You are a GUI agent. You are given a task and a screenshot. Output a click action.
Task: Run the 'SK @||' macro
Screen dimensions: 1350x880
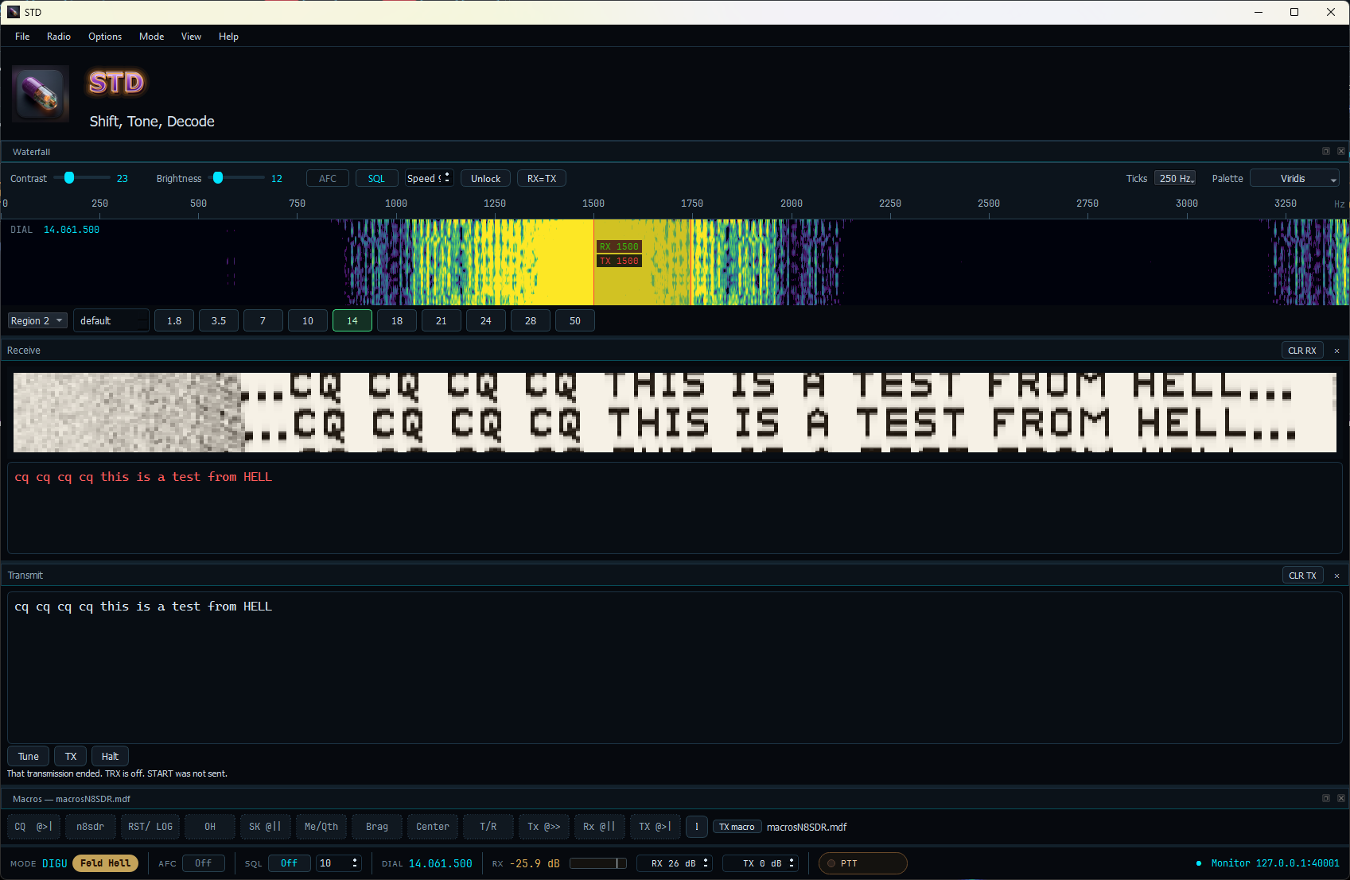(265, 827)
